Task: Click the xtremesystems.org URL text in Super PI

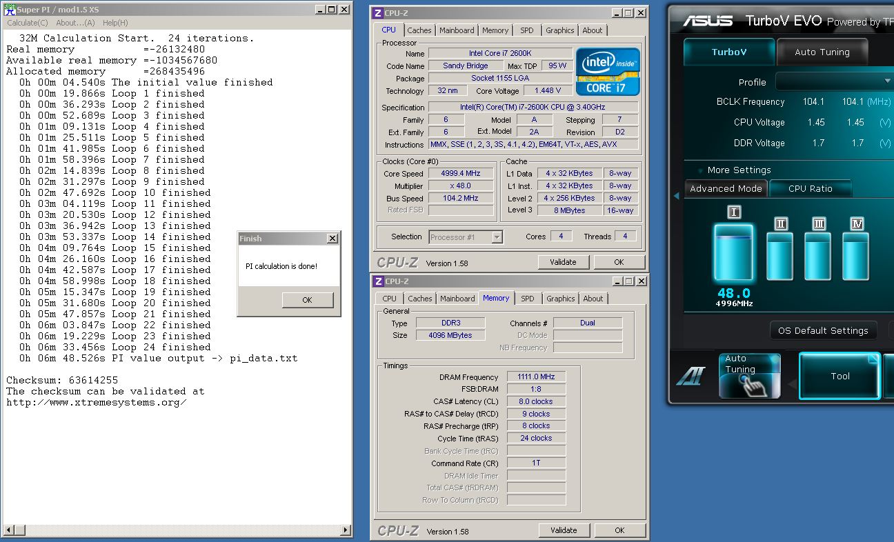Action: point(97,402)
